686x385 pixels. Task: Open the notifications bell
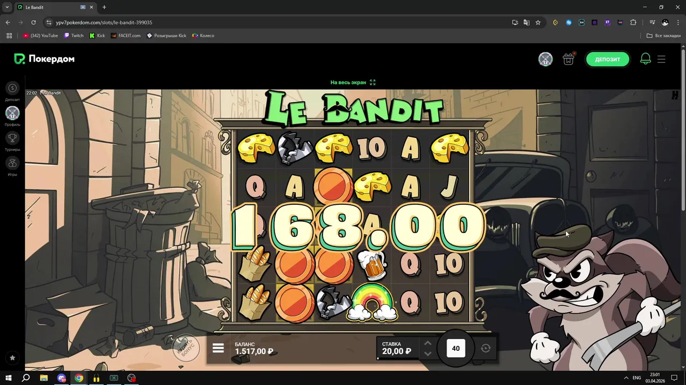click(x=646, y=59)
